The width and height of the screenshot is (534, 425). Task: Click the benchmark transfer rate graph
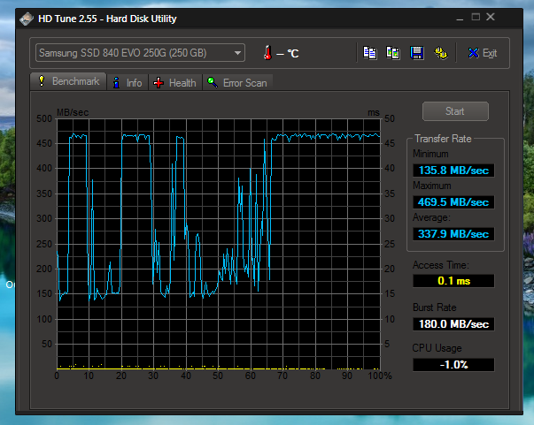coord(219,244)
